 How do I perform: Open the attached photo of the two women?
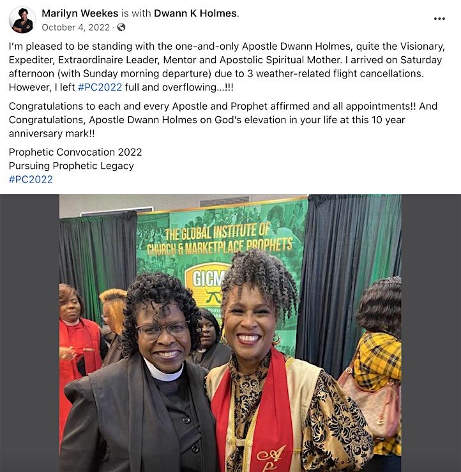pos(230,333)
